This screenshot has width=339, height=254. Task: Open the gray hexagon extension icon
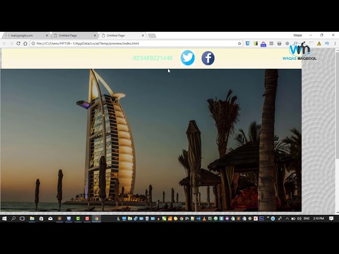pos(287,43)
